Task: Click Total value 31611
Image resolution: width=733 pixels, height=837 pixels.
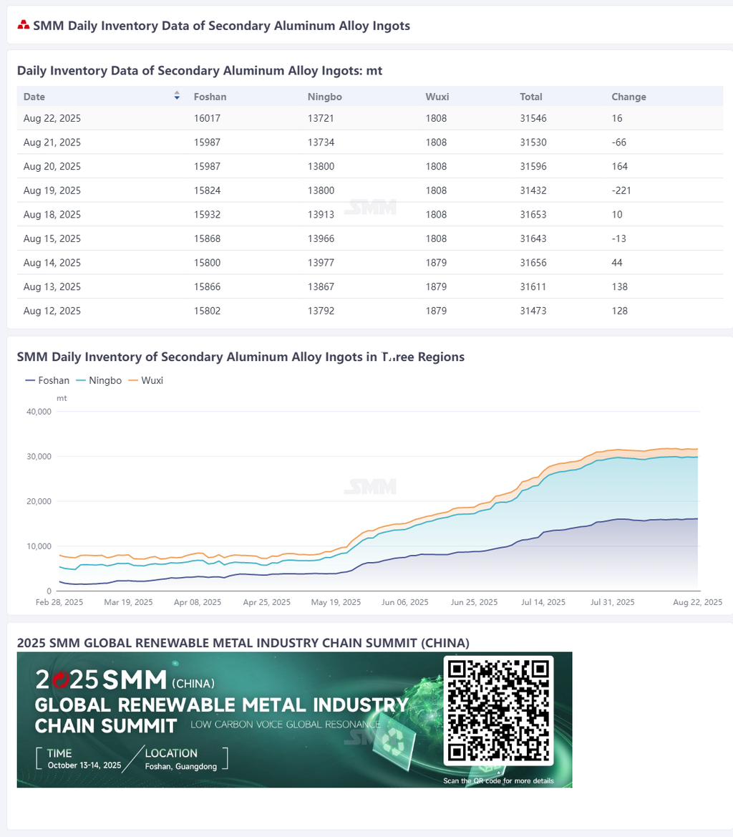Action: (533, 286)
